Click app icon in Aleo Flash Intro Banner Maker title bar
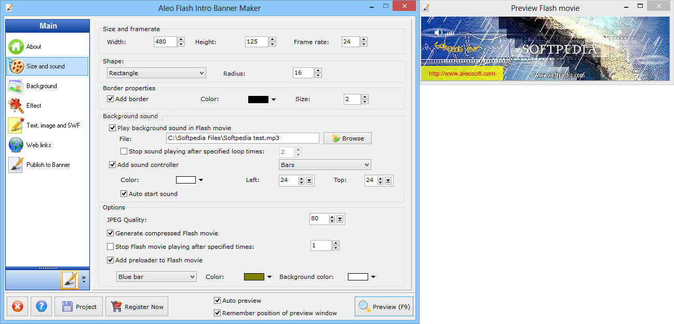 [9, 8]
